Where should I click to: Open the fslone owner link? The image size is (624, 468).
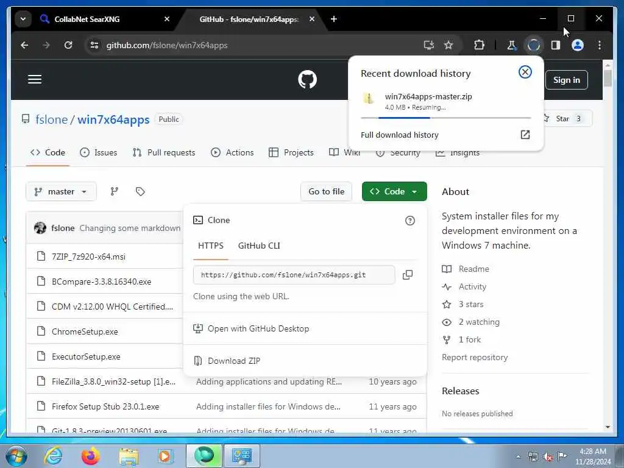52,119
